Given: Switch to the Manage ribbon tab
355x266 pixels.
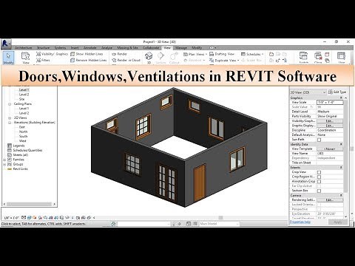Looking at the screenshot, I should (181, 47).
